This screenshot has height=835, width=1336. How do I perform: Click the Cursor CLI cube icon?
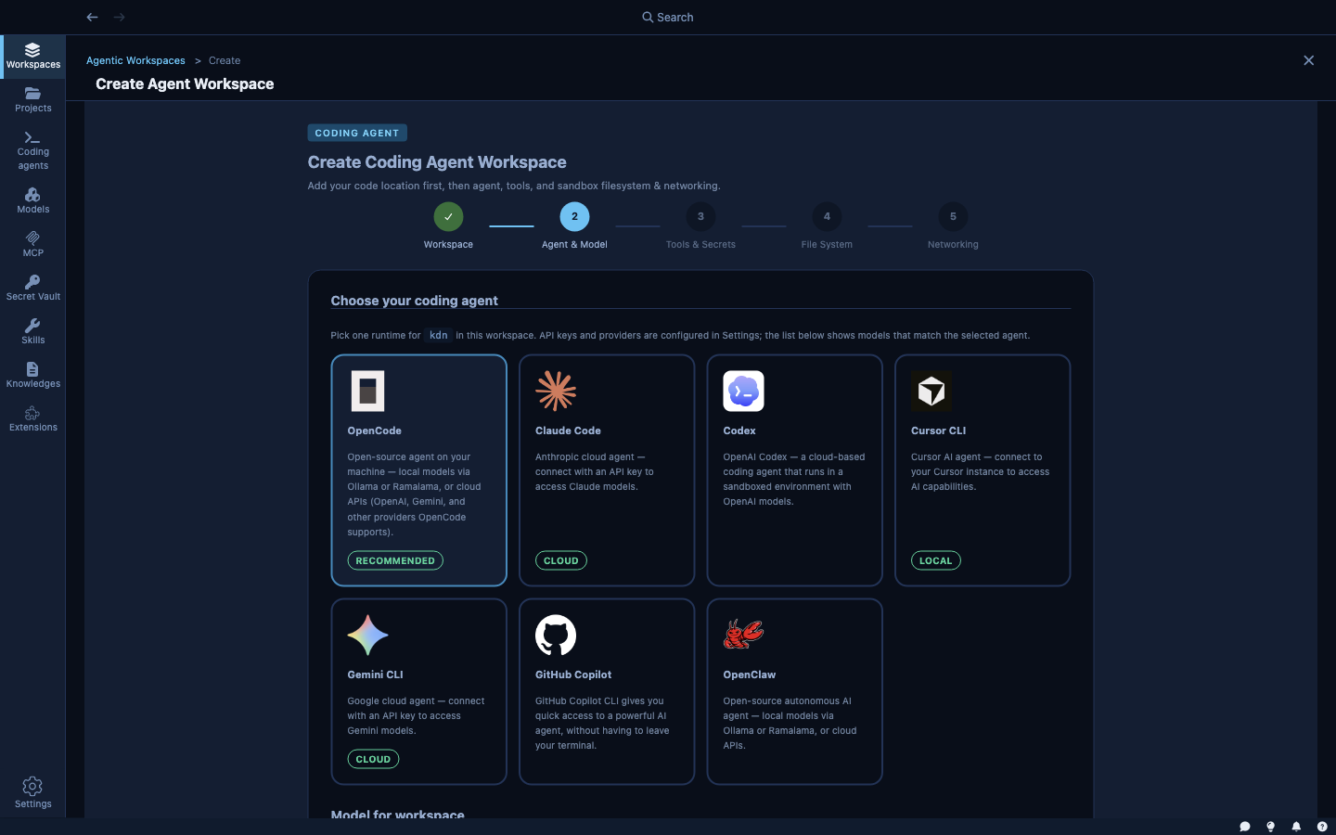point(931,392)
